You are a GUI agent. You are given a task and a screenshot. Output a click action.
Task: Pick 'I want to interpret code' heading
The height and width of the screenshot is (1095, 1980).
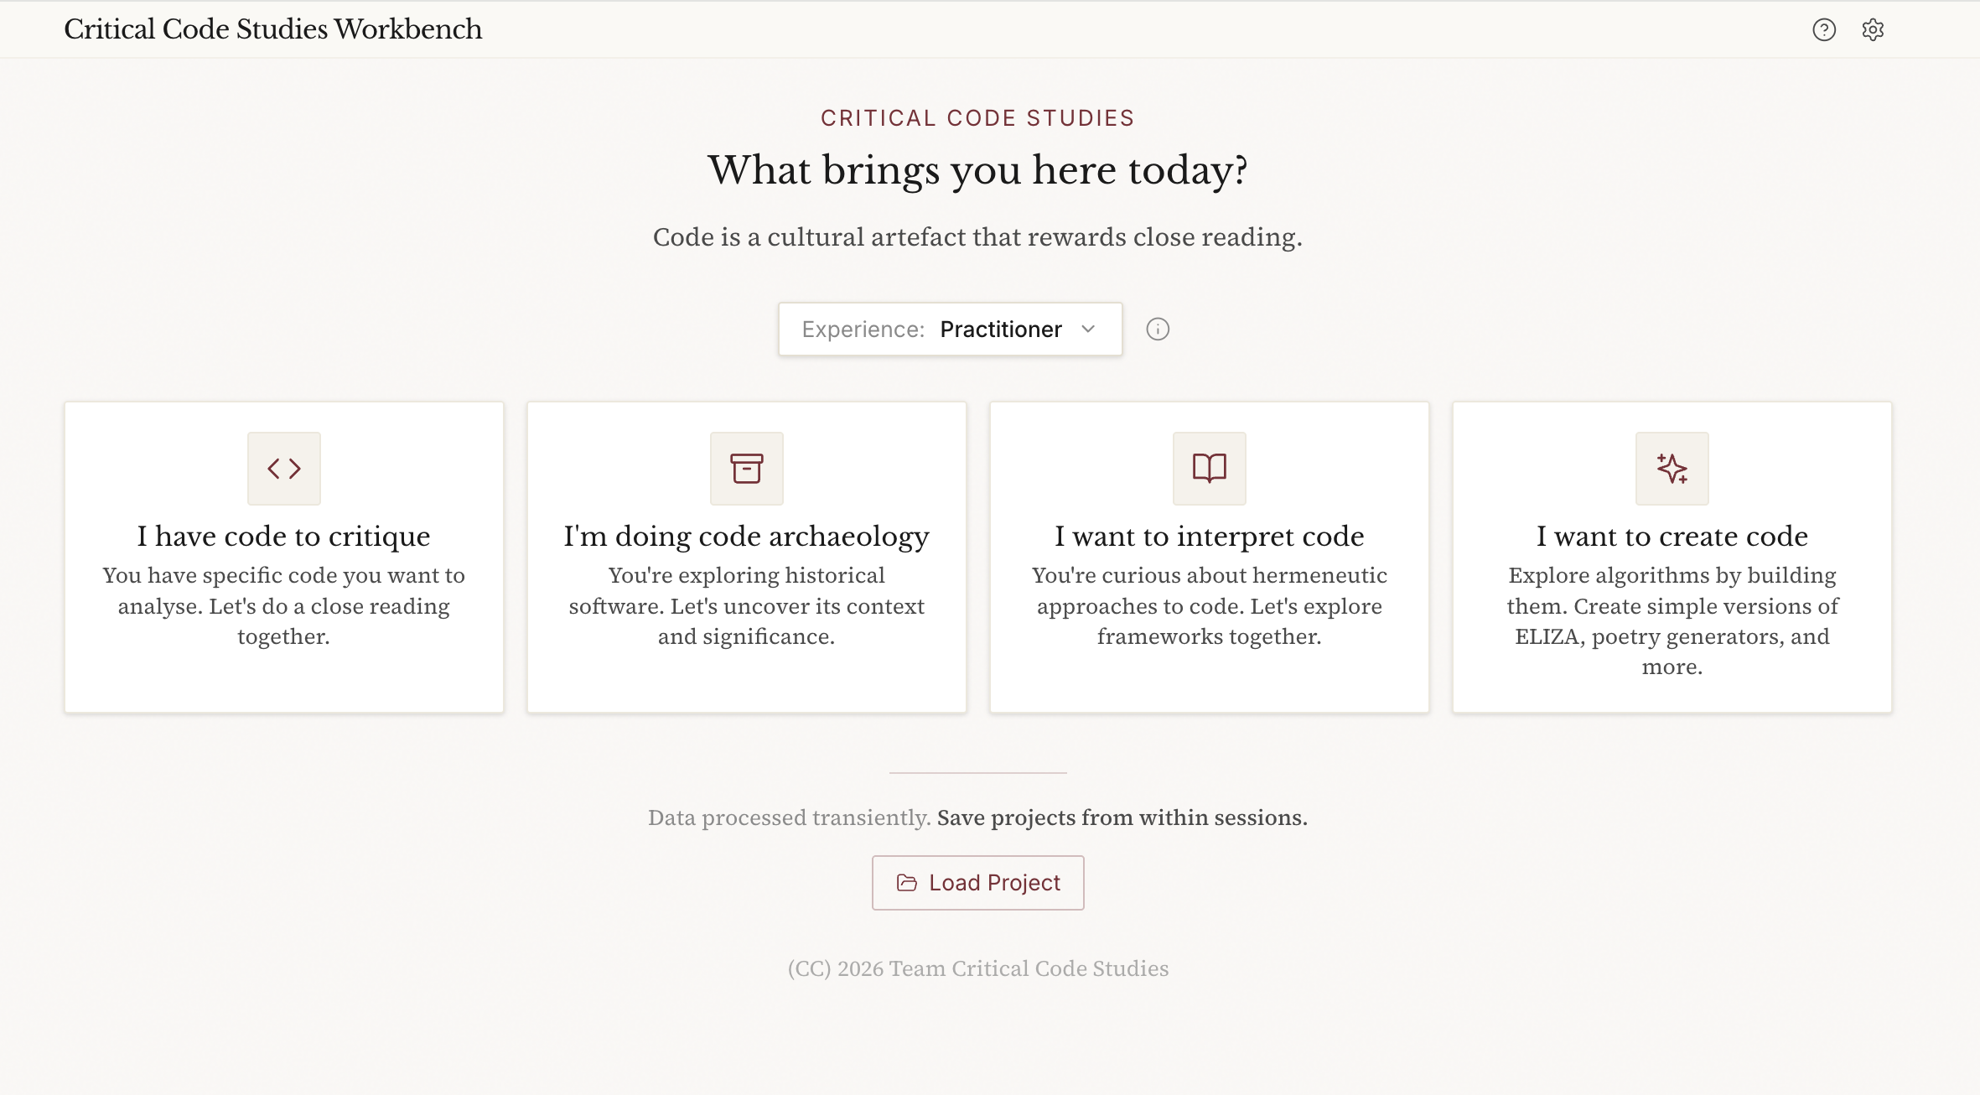(x=1209, y=537)
